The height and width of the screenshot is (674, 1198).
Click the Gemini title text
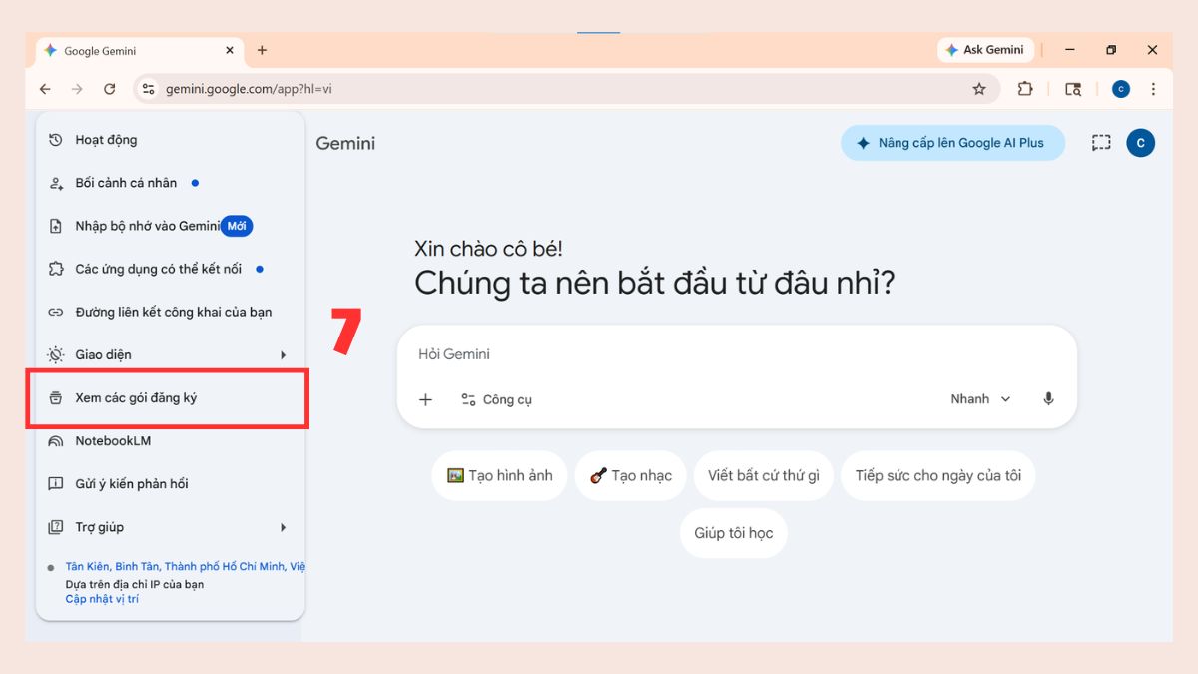[x=345, y=143]
